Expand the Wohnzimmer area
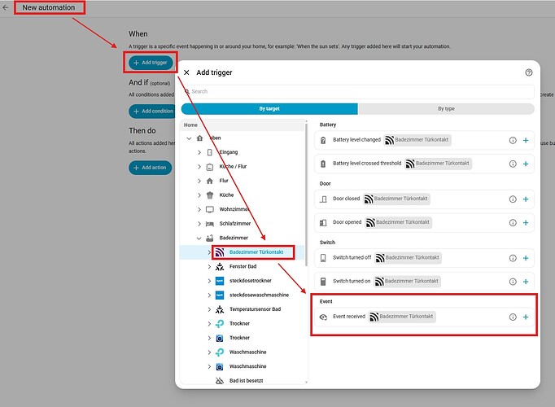The height and width of the screenshot is (407, 555). coord(199,209)
